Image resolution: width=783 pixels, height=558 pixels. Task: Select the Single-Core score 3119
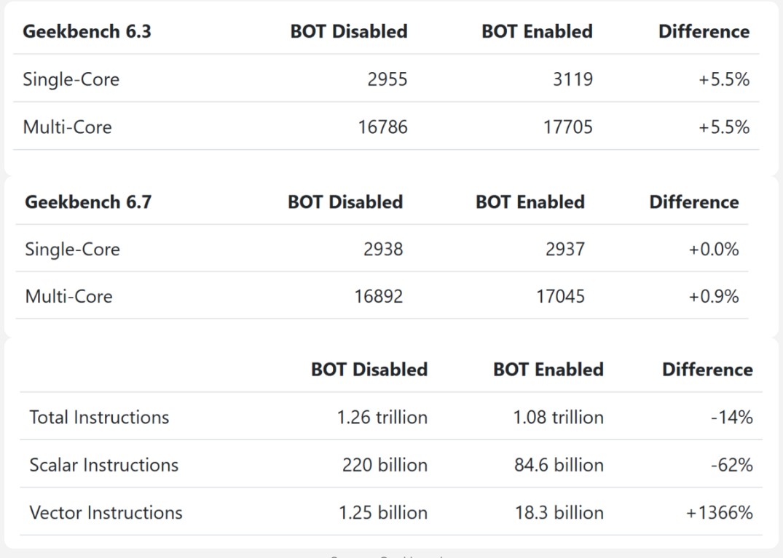(x=573, y=79)
